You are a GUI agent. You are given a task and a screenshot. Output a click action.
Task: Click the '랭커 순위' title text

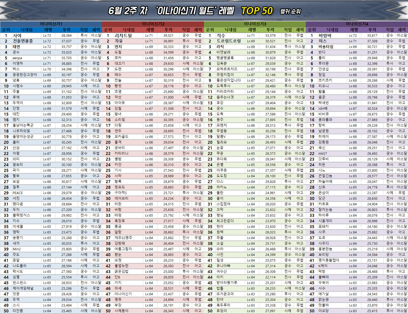290,12
